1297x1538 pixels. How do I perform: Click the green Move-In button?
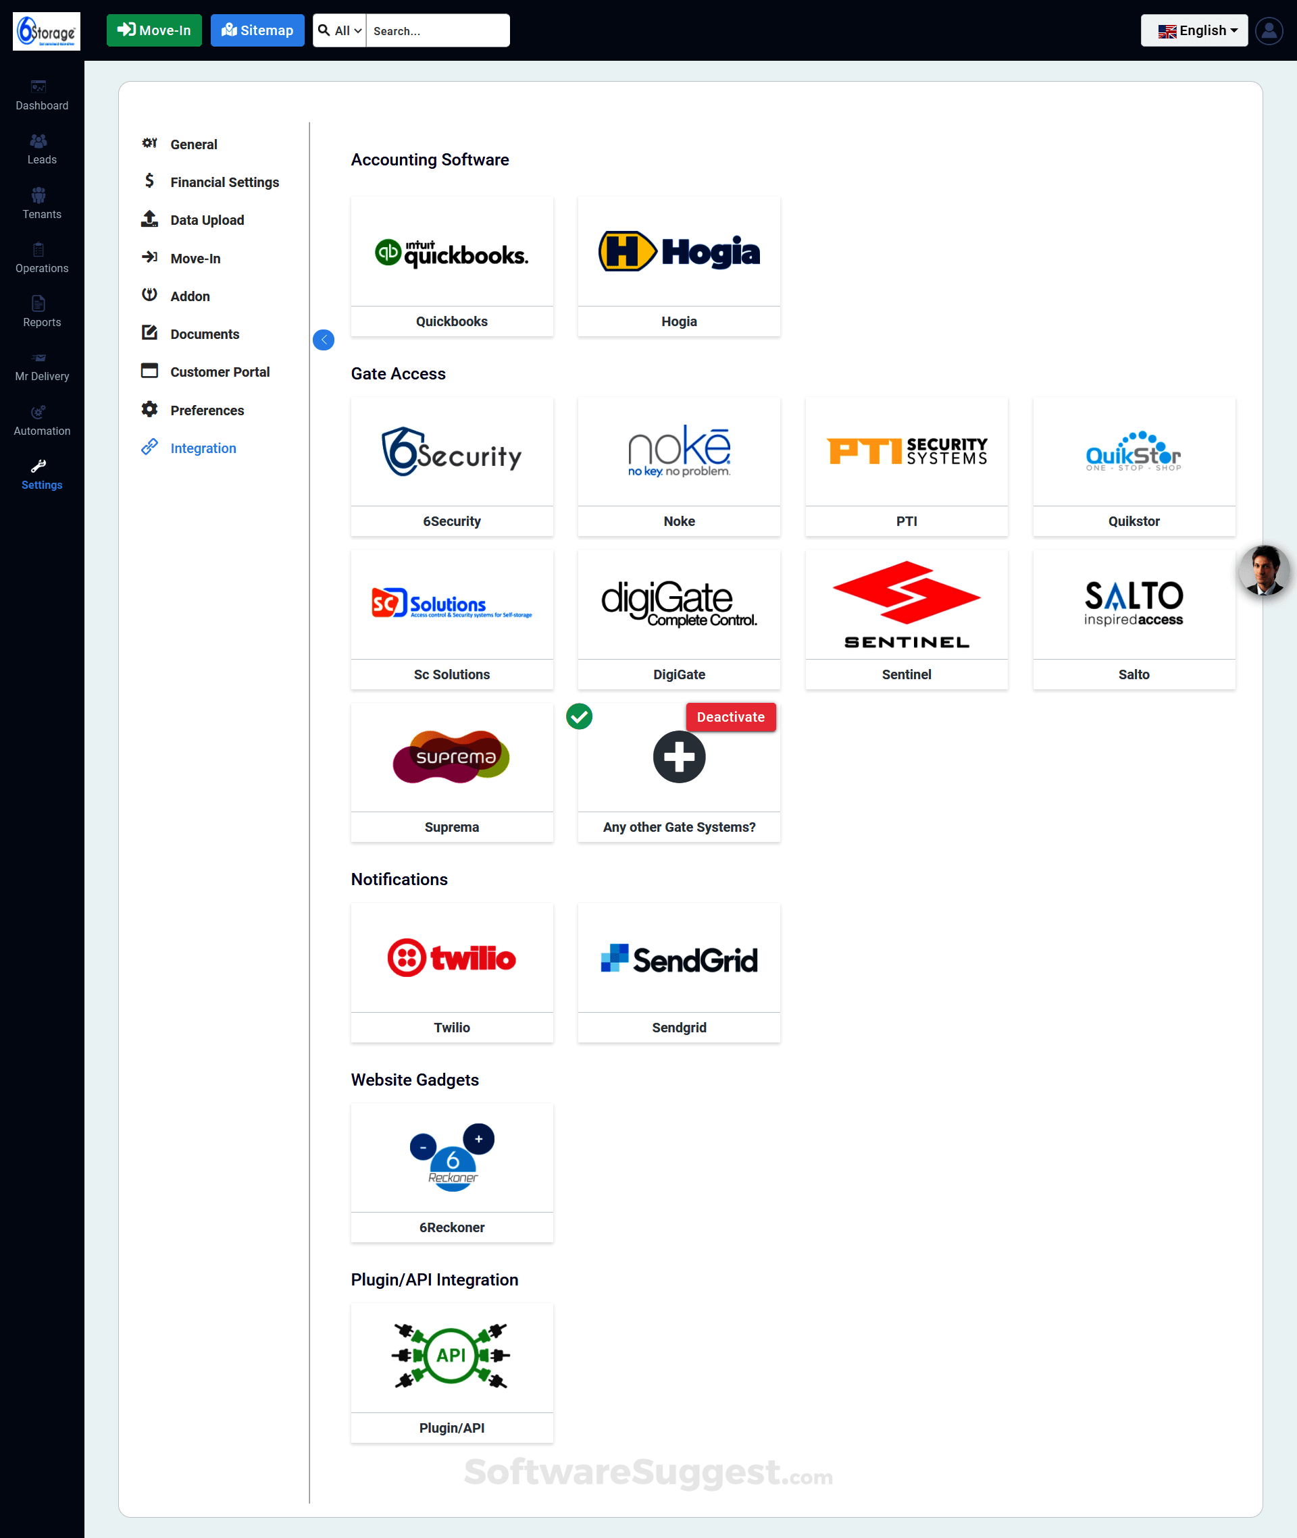pyautogui.click(x=153, y=31)
